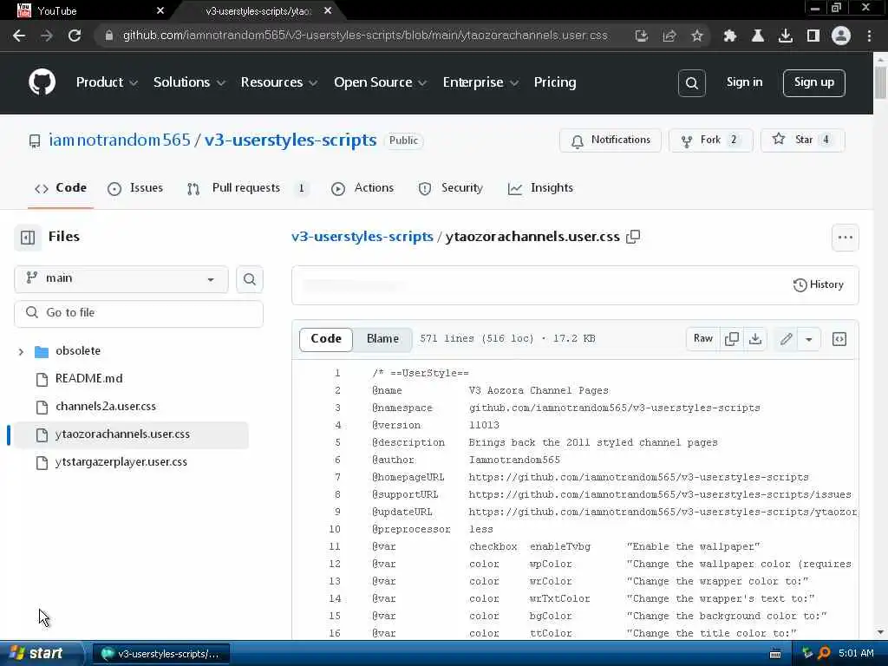Image resolution: width=888 pixels, height=666 pixels.
Task: Open more edit options dropdown arrow
Action: coord(809,339)
